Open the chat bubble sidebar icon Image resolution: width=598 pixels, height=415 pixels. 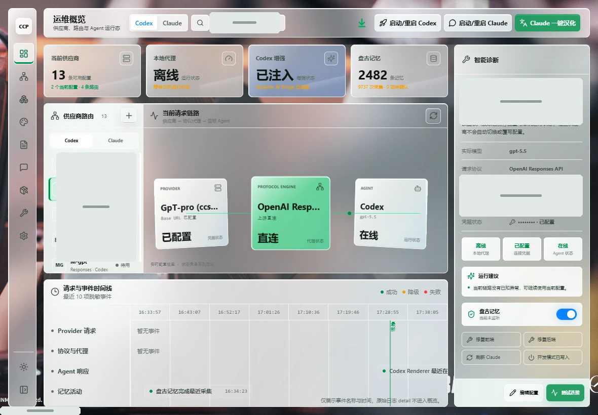24,168
